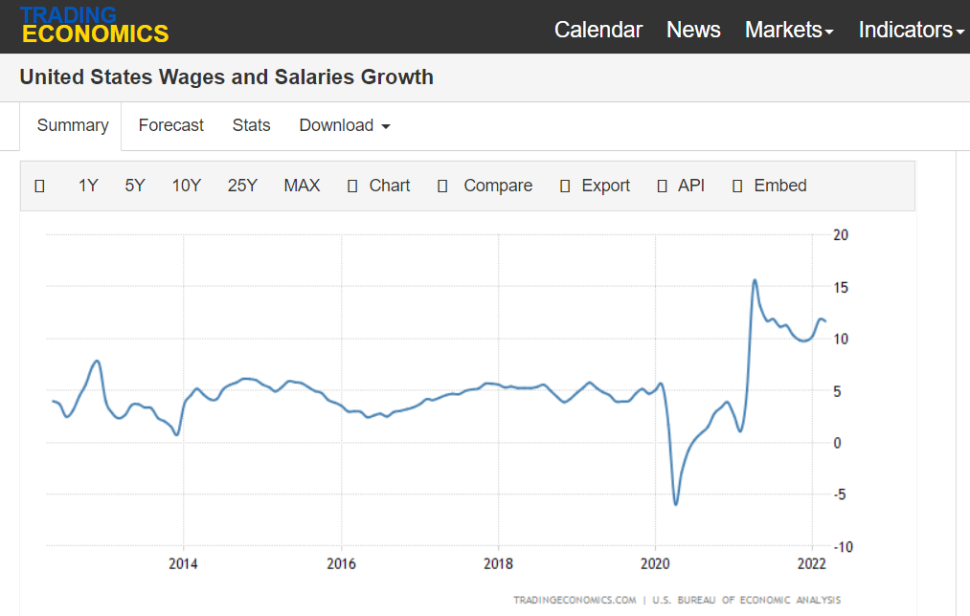Click the icon beside Compare

pos(442,186)
